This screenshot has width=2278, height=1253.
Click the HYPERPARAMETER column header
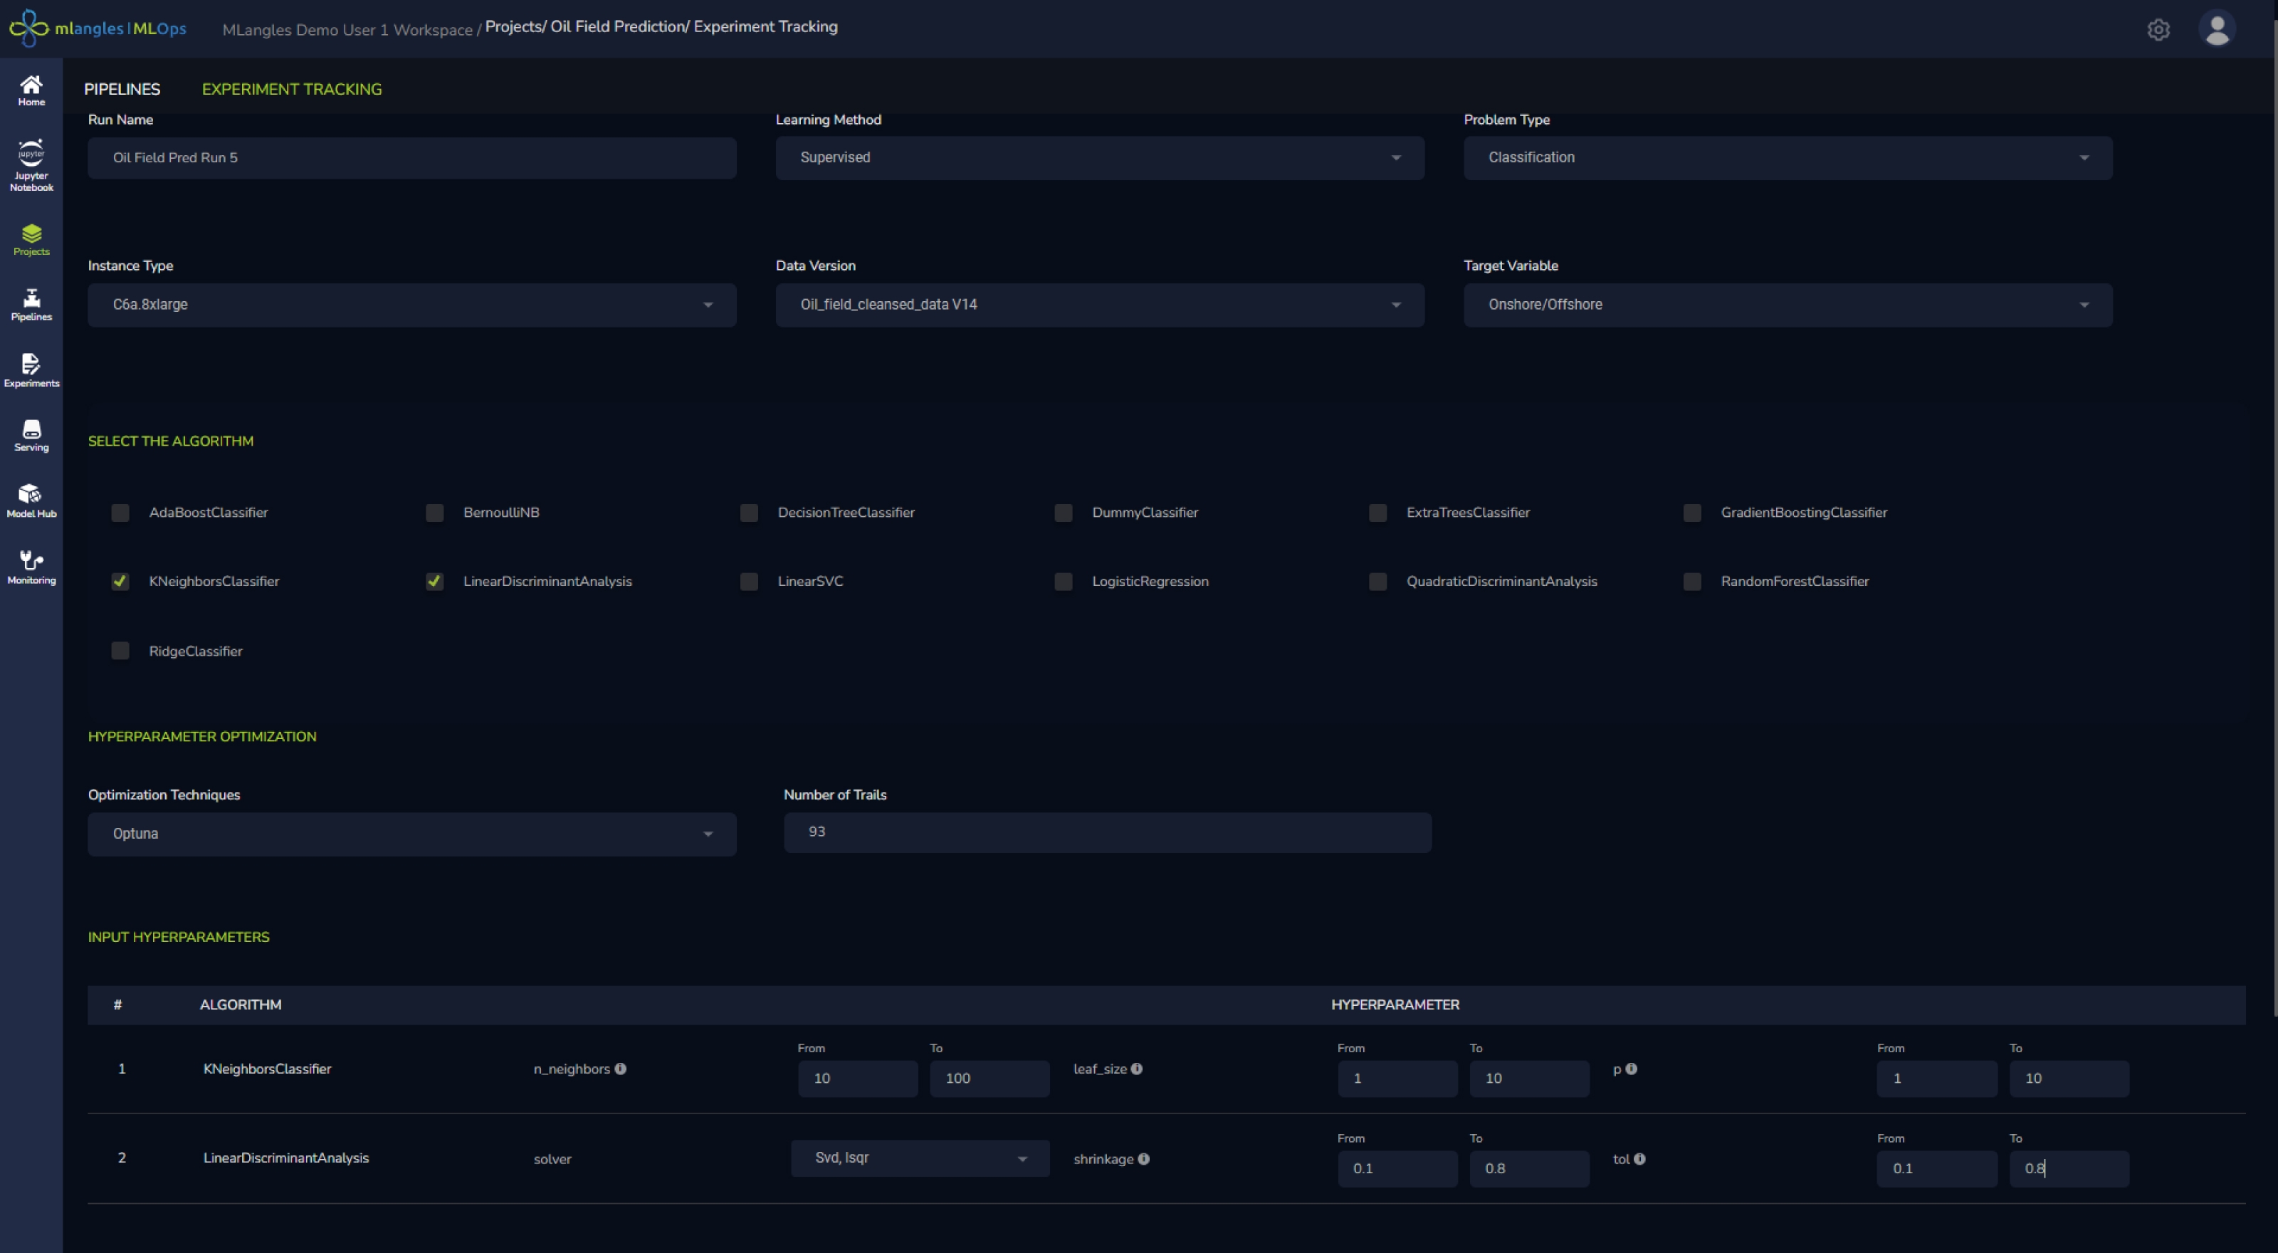[1395, 1005]
